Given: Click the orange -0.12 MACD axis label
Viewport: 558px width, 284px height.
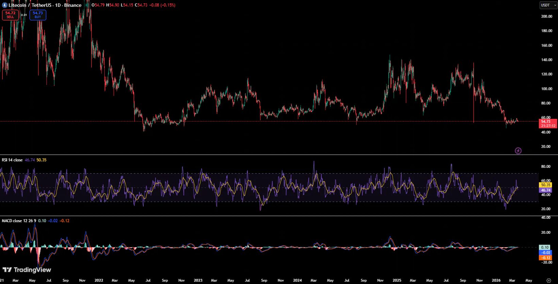Looking at the screenshot, I should pos(545,258).
